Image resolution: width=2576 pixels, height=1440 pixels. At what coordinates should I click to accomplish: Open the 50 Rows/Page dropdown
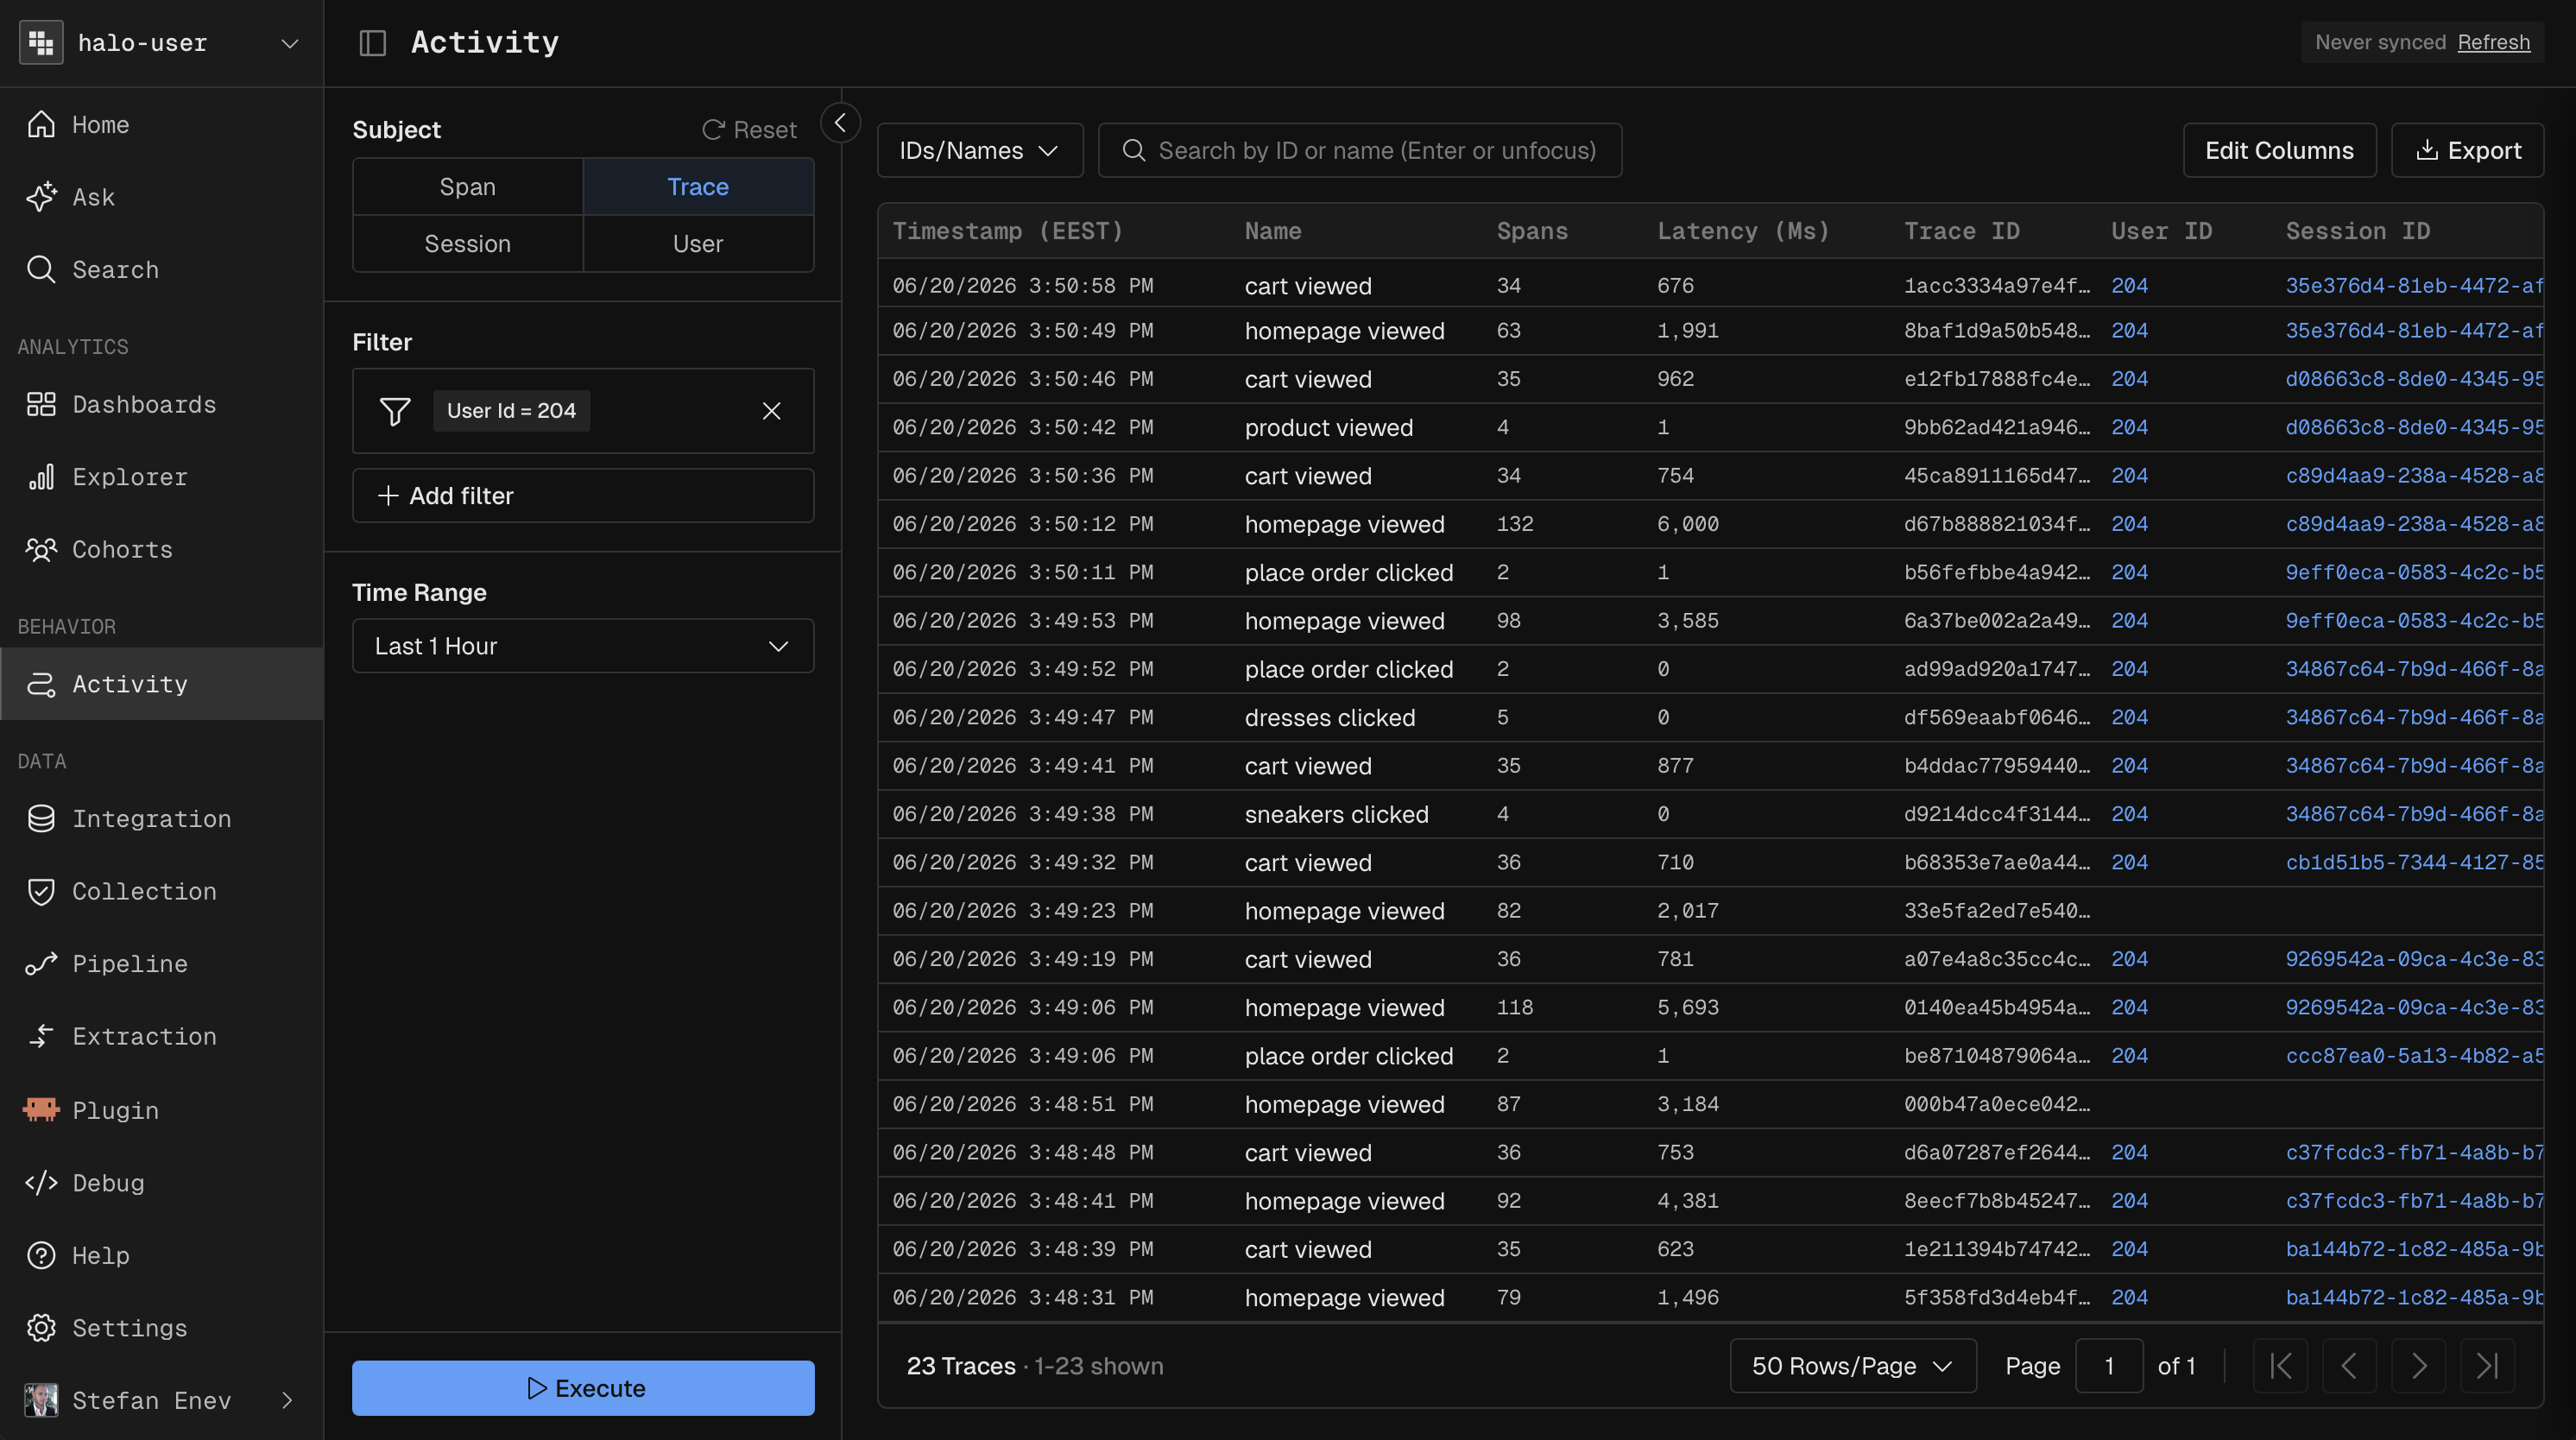pos(1852,1366)
